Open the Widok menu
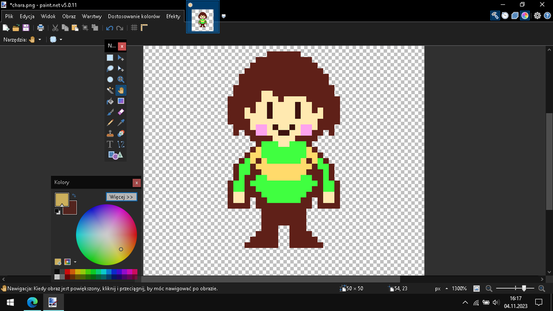Image resolution: width=553 pixels, height=311 pixels. click(48, 16)
